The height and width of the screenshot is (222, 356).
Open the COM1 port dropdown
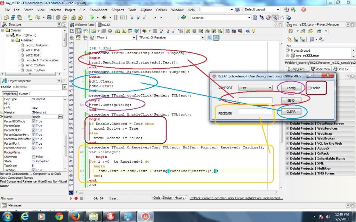tap(270, 88)
